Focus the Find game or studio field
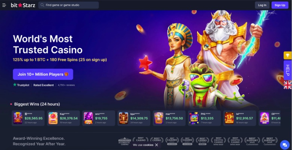292x150 pixels. [x=69, y=5]
